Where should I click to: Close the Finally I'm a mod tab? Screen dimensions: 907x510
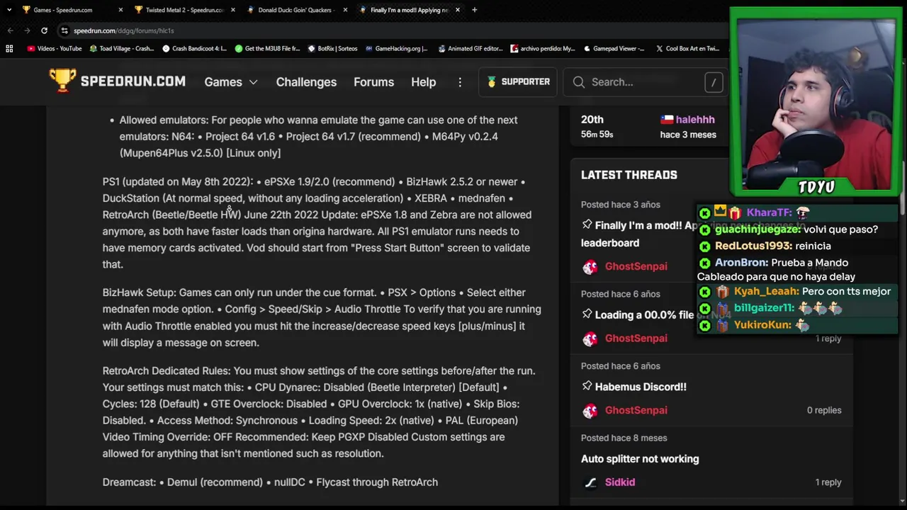(x=458, y=10)
